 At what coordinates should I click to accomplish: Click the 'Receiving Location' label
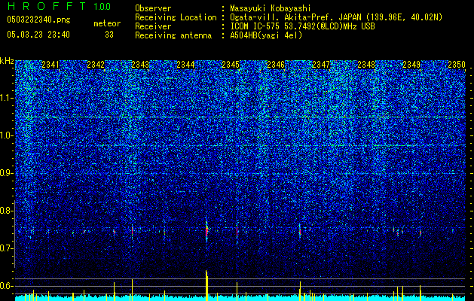click(176, 17)
